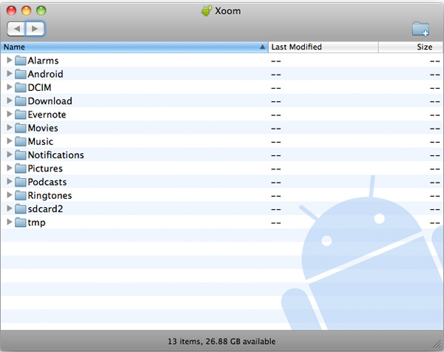Screen dimensions: 444x352
Task: Click the 13 items status bar text
Action: pyautogui.click(x=221, y=342)
